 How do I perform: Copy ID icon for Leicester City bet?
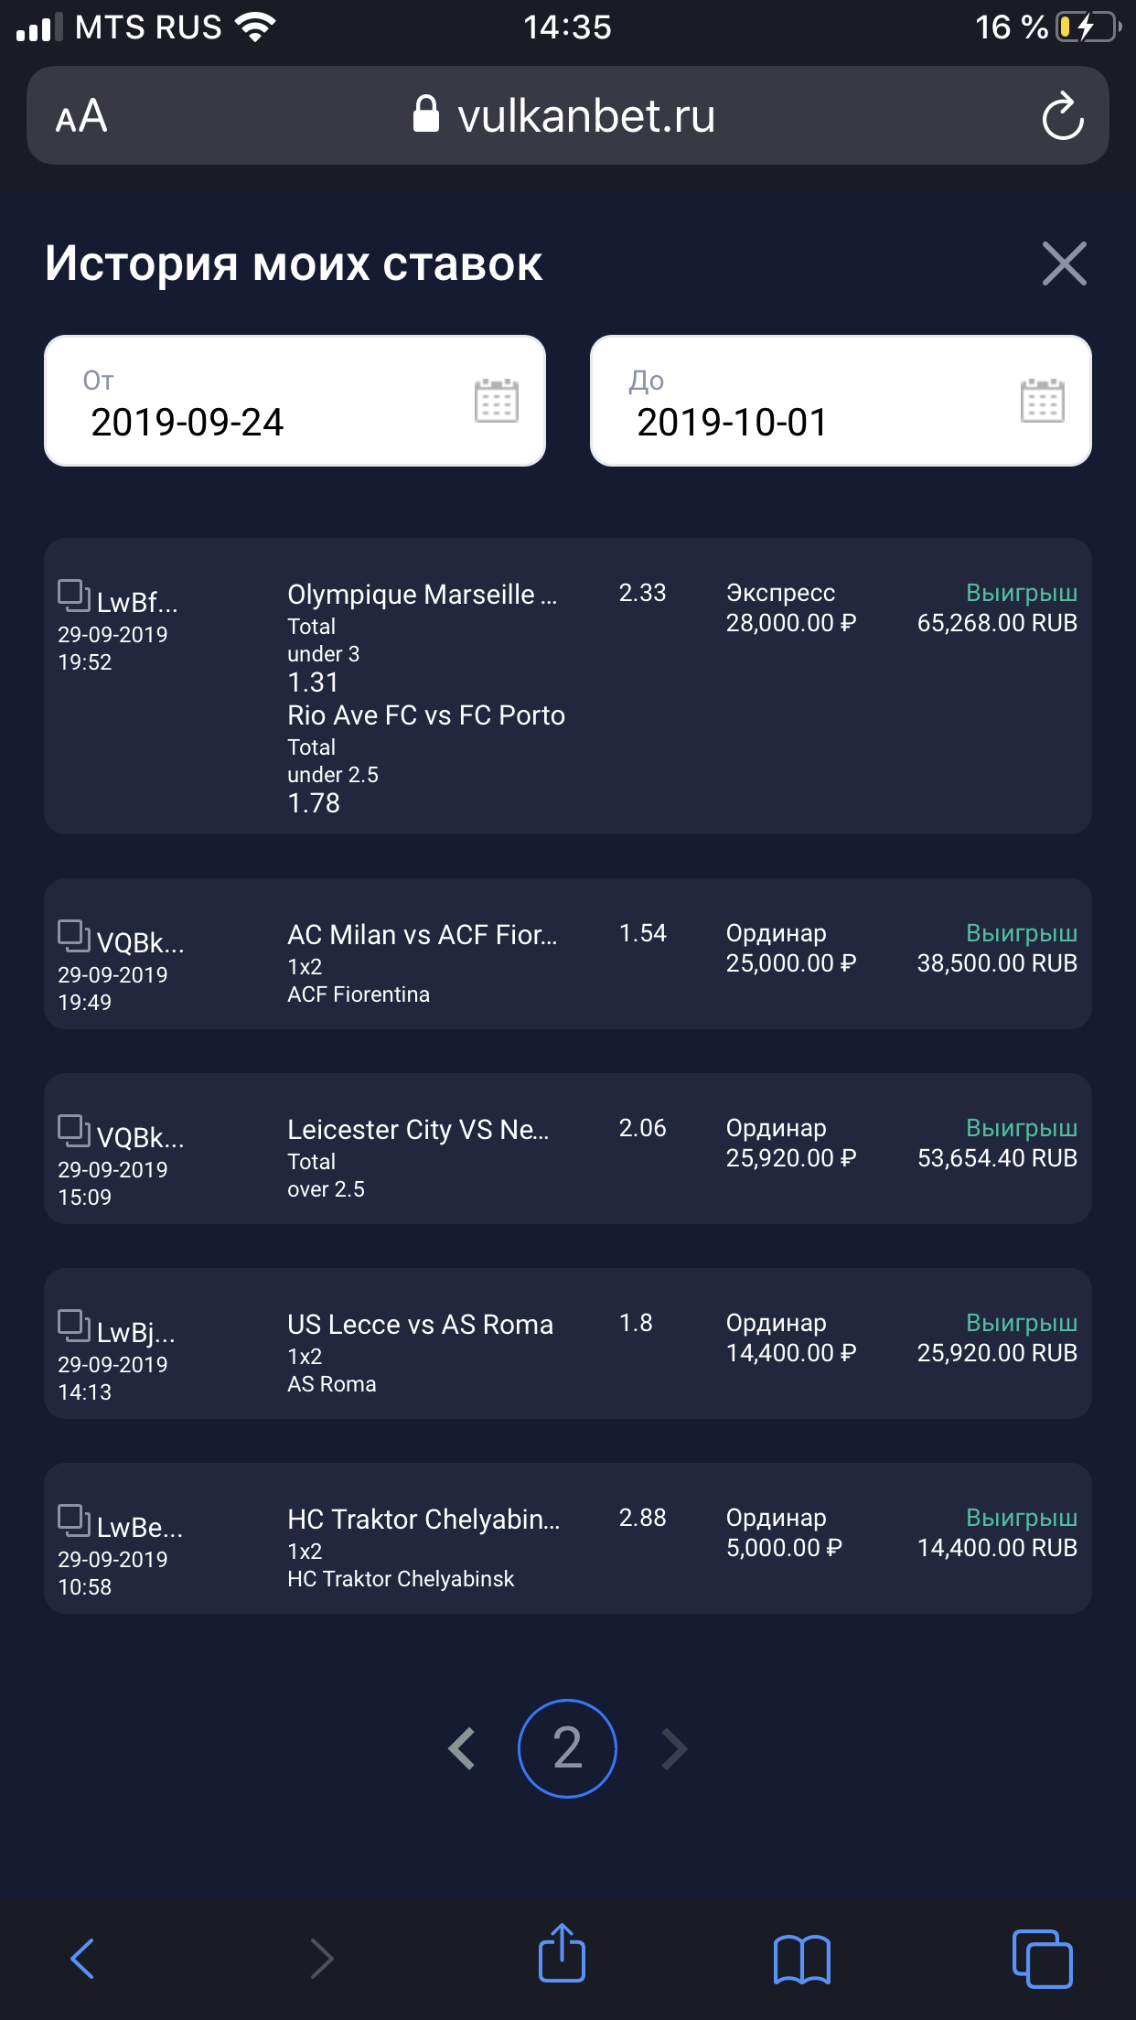click(x=74, y=1132)
